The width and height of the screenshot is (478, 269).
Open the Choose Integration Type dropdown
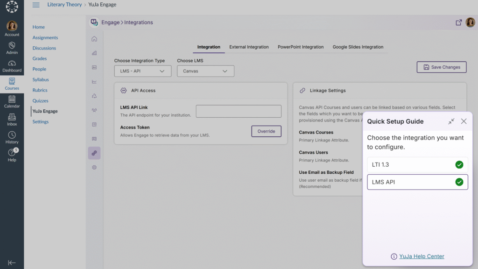[x=142, y=71]
